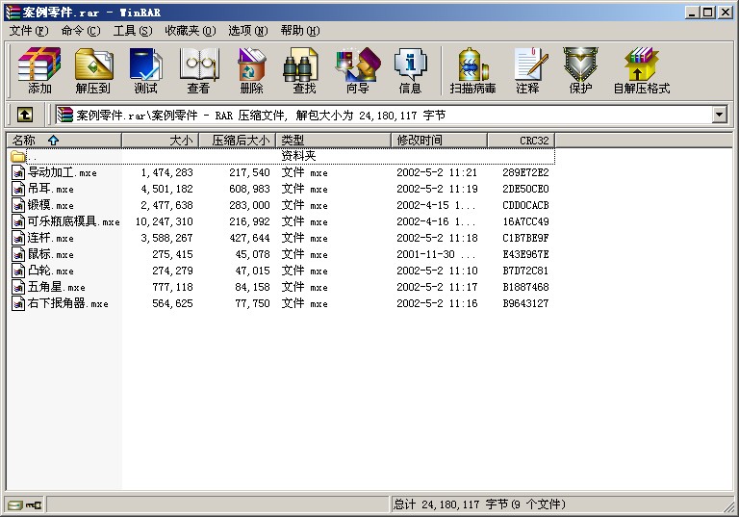Open the 命令(C) menu

pos(81,31)
